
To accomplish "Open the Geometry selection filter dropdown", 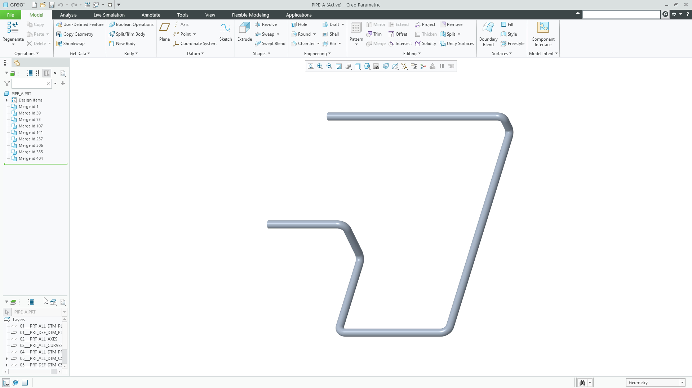I will tap(682, 383).
